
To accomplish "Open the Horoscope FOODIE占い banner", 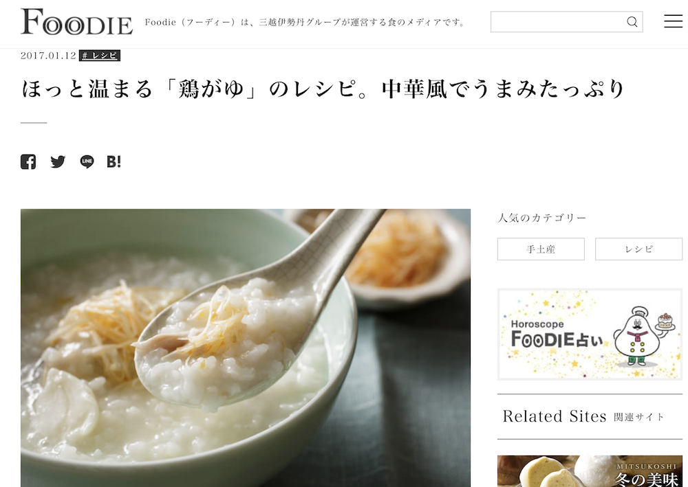I will [590, 334].
